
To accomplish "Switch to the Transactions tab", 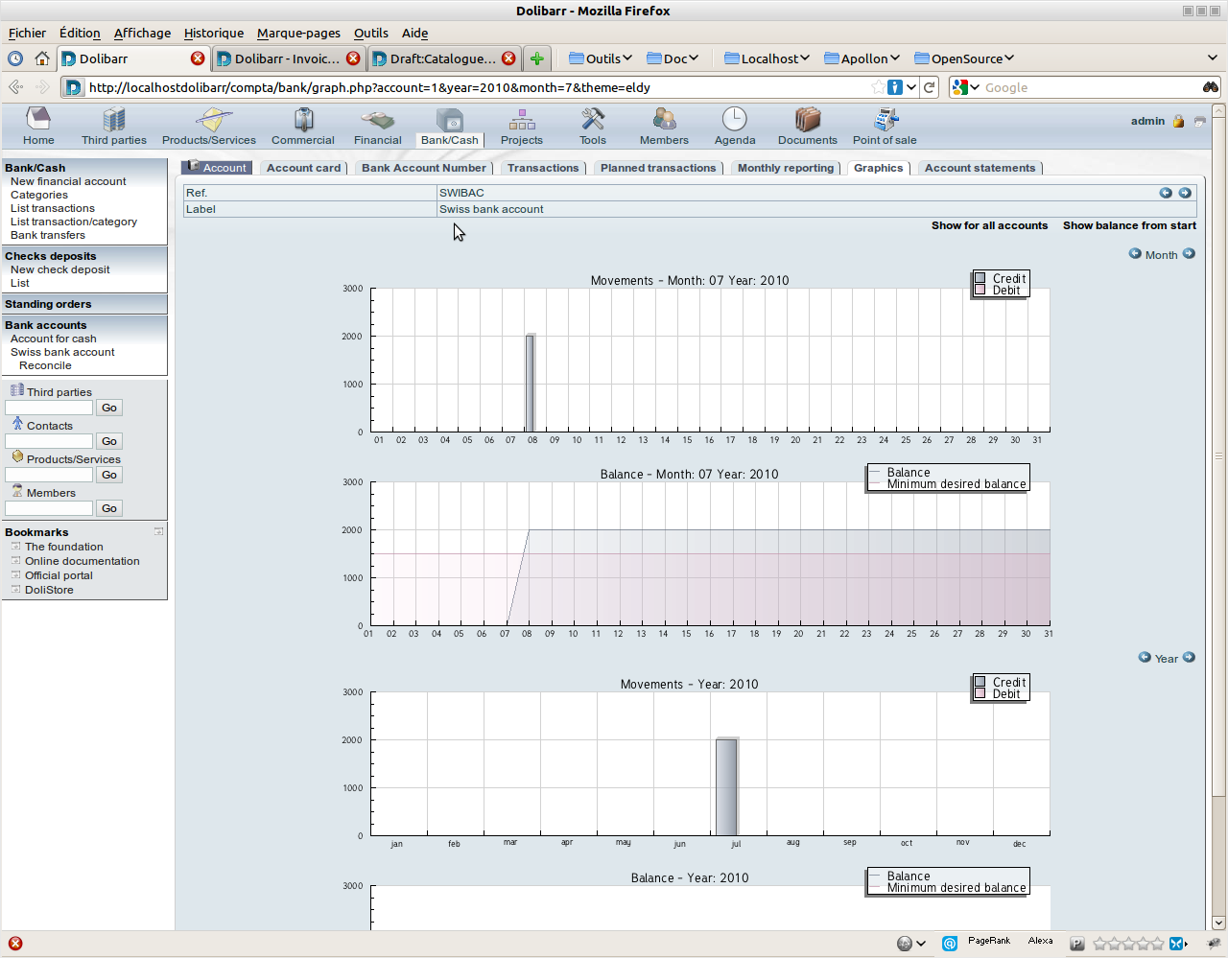I will click(x=543, y=168).
